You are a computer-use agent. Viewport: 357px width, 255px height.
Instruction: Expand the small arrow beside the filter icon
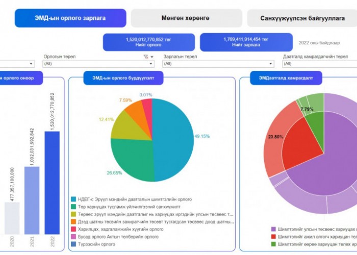point(152,57)
